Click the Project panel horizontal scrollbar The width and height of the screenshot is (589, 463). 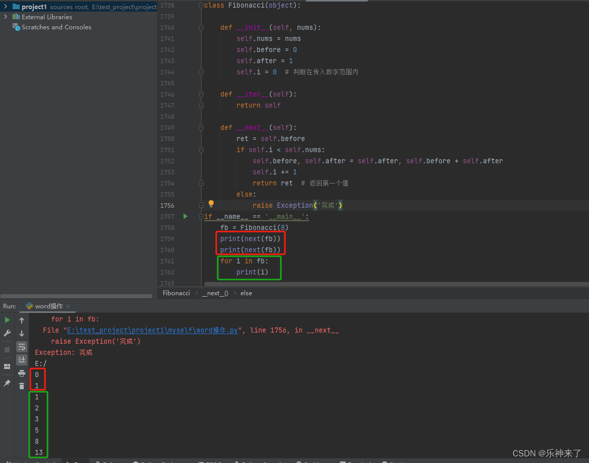pos(76,296)
